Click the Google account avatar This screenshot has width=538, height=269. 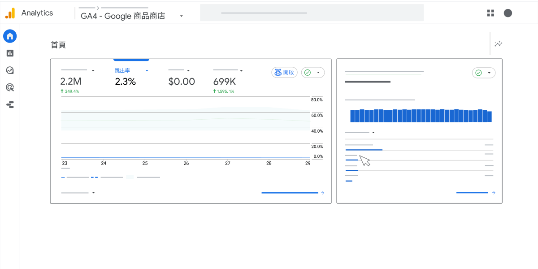pos(508,13)
